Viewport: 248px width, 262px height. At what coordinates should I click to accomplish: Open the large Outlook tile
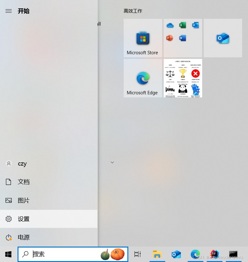223,38
